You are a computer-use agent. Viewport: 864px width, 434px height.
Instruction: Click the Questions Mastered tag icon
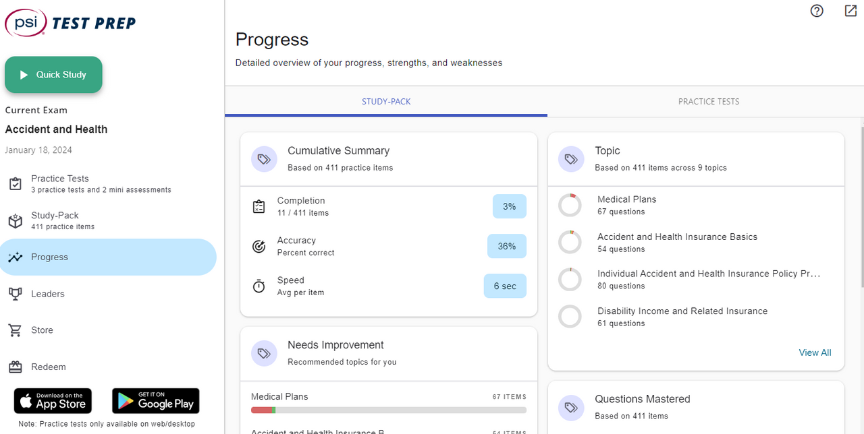tap(571, 407)
